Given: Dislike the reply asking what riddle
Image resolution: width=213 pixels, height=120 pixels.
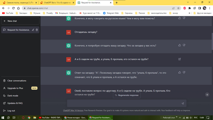Looking at the screenshot, I should (x=184, y=45).
